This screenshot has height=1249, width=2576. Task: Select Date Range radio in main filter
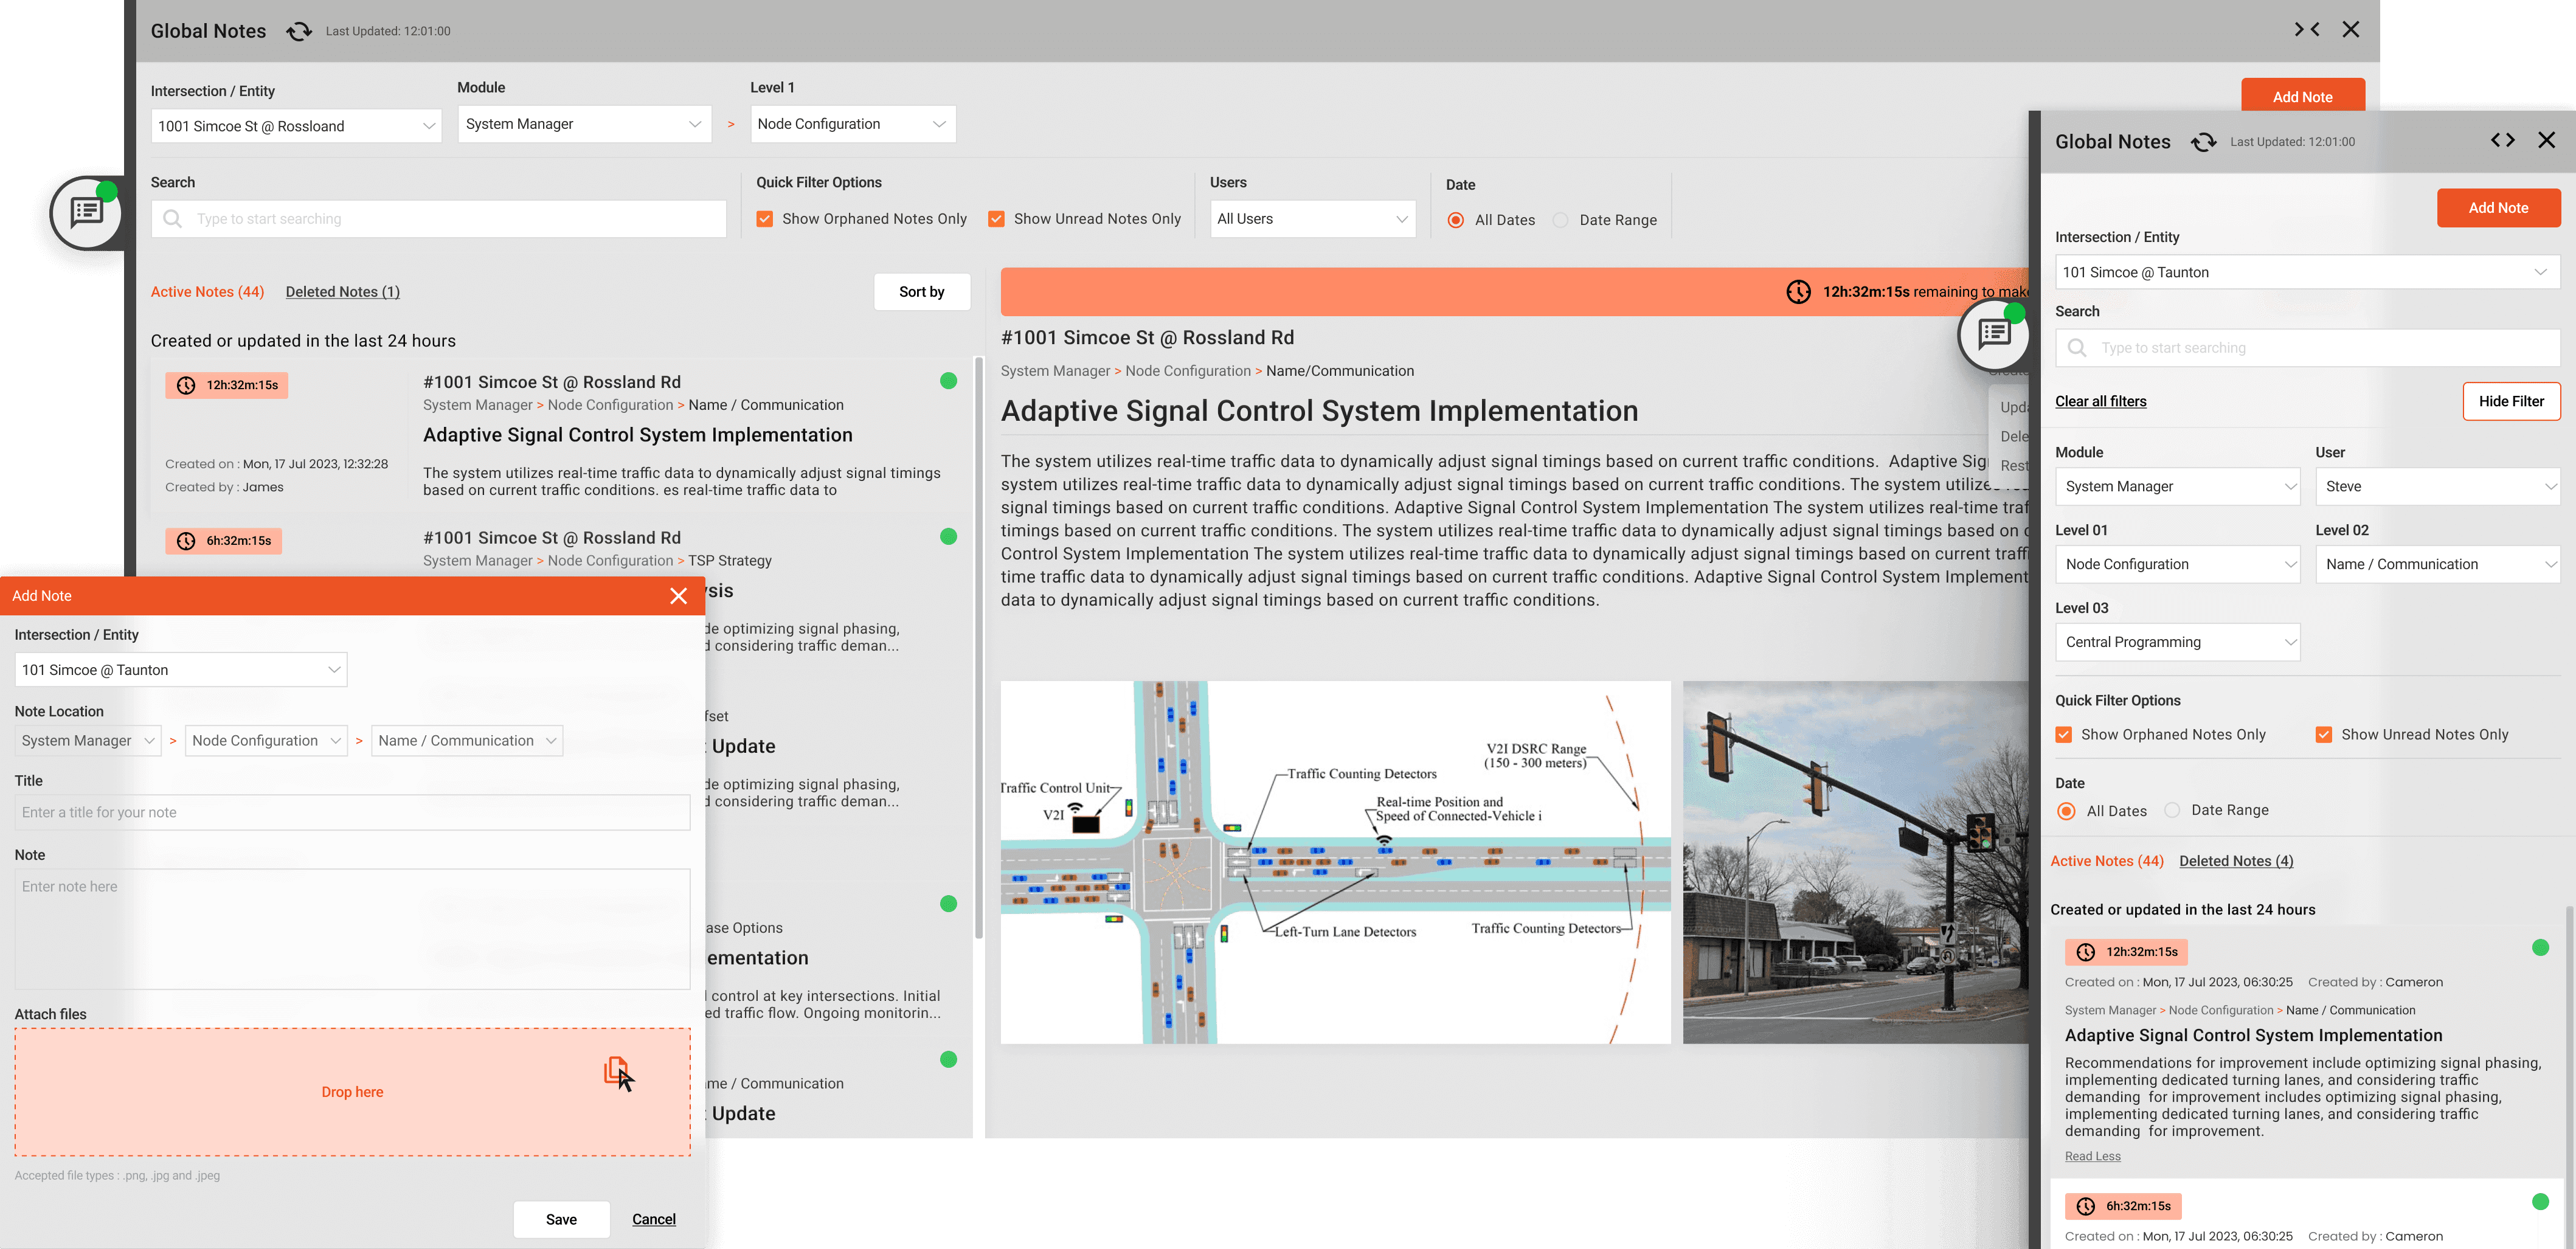1561,220
